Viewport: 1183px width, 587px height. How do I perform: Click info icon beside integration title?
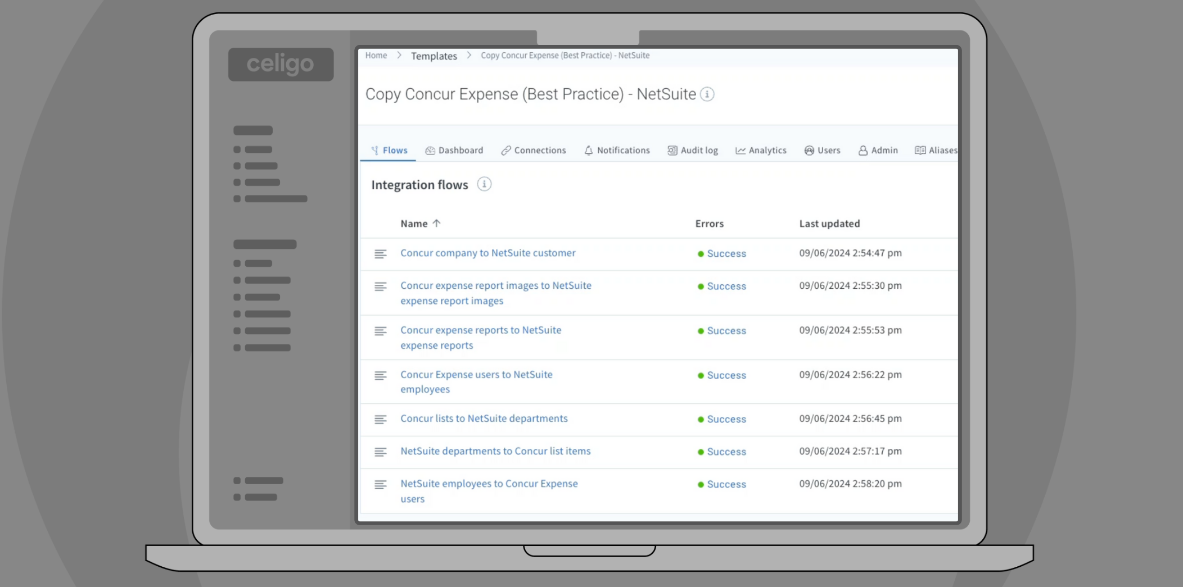pyautogui.click(x=707, y=94)
